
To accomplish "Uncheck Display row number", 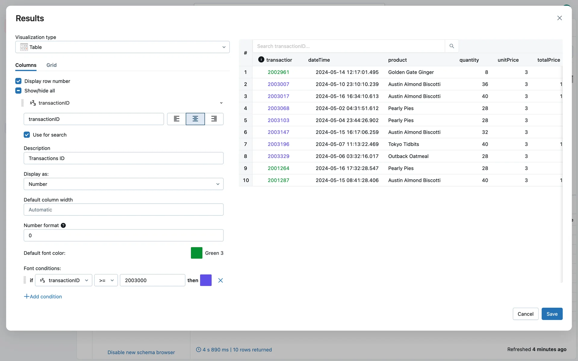I will pyautogui.click(x=18, y=81).
